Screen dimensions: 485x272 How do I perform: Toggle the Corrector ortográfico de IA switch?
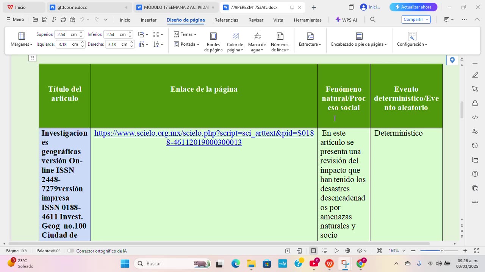coord(70,251)
